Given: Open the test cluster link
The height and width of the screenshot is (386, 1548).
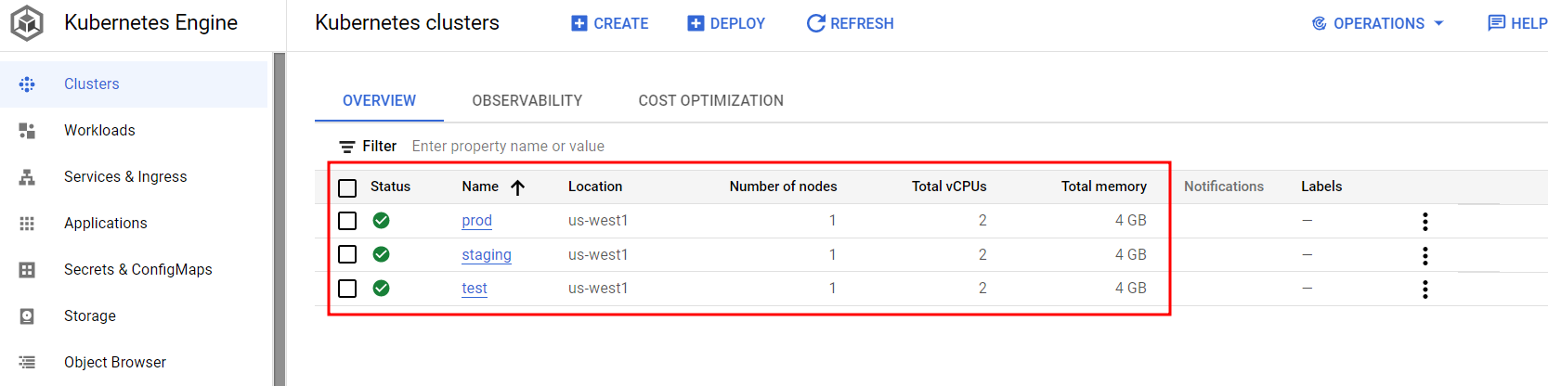Looking at the screenshot, I should tap(475, 289).
